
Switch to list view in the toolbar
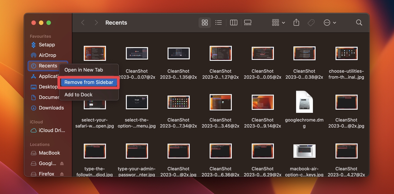tap(219, 23)
